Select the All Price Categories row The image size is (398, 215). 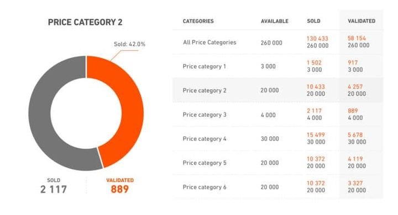point(277,42)
